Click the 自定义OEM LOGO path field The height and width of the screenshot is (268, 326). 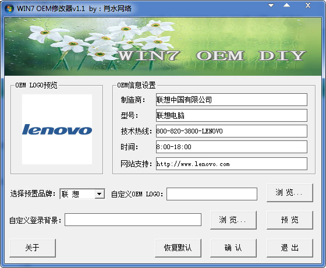(x=212, y=194)
